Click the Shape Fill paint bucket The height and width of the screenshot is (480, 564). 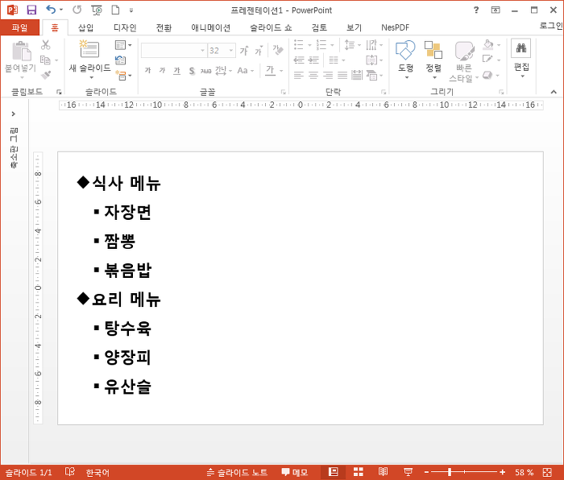[x=488, y=44]
